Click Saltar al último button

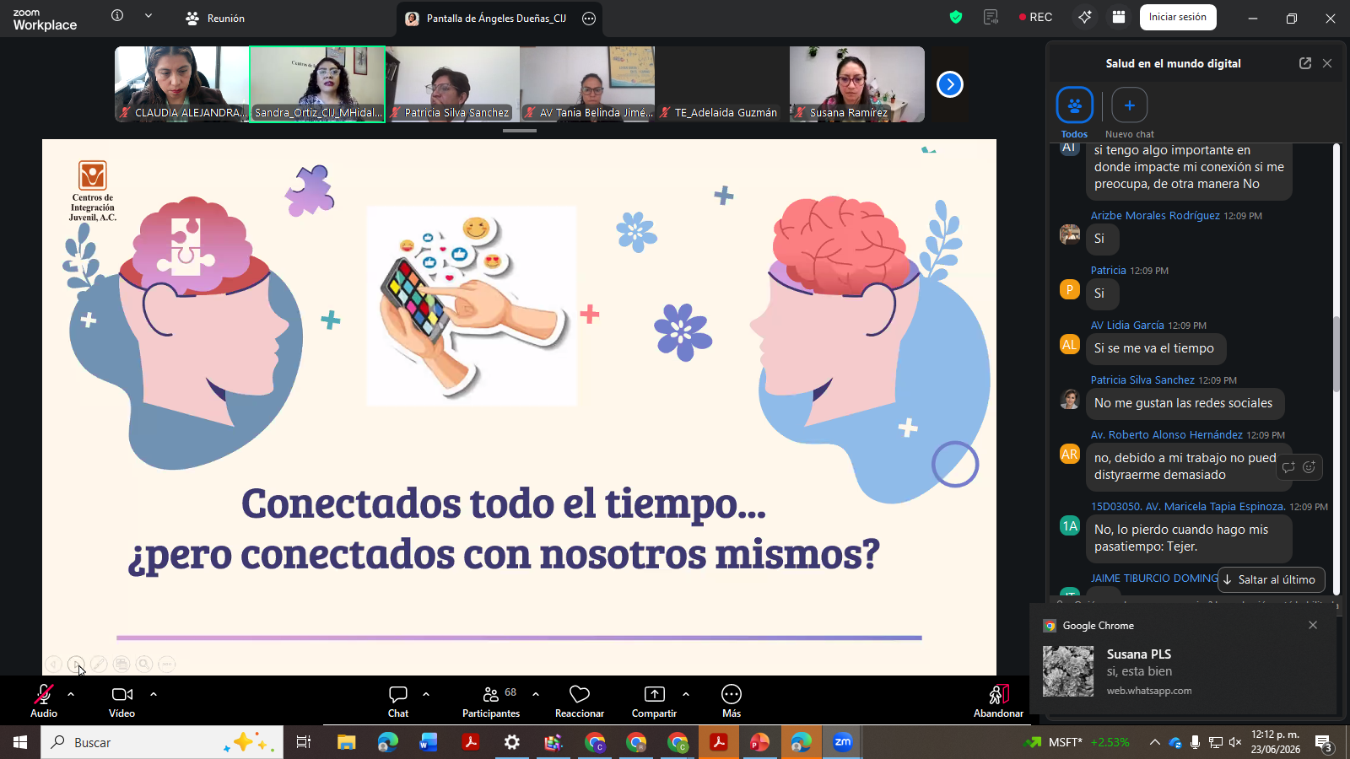tap(1272, 579)
